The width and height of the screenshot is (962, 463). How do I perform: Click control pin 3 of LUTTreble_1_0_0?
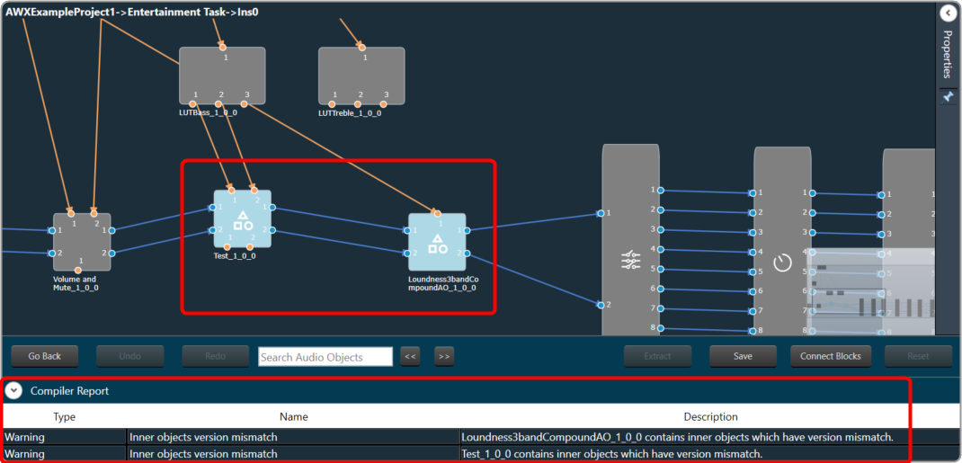pyautogui.click(x=383, y=104)
